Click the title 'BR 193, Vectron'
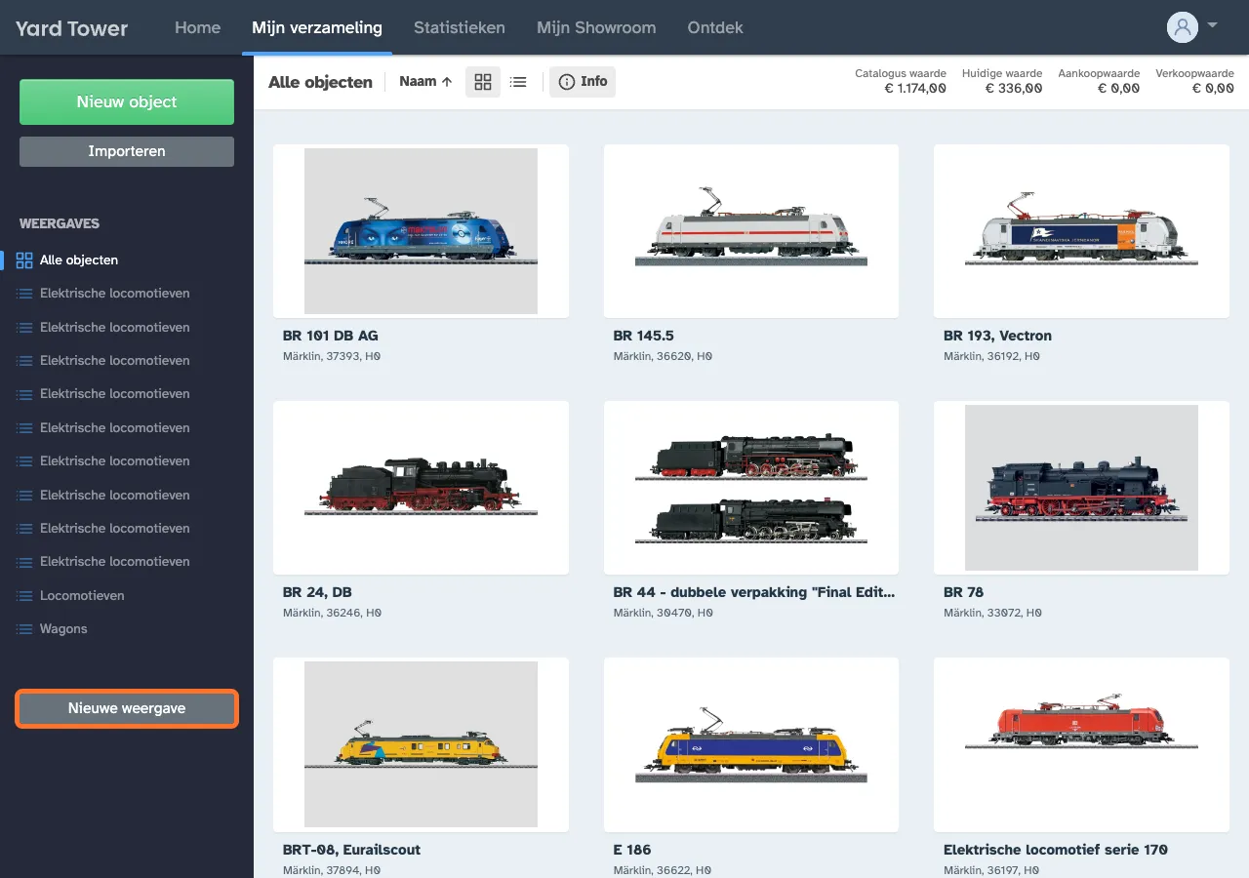 997,336
